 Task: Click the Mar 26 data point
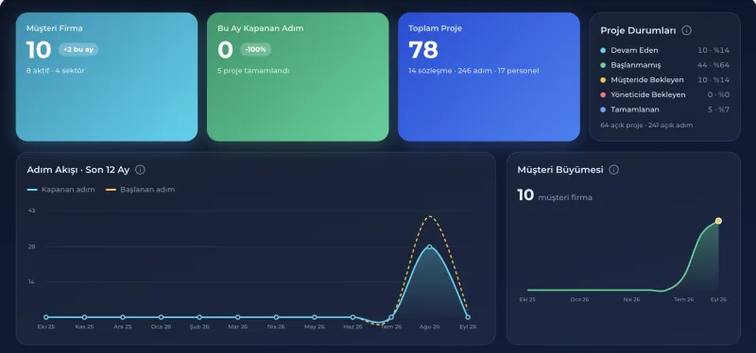pos(238,317)
